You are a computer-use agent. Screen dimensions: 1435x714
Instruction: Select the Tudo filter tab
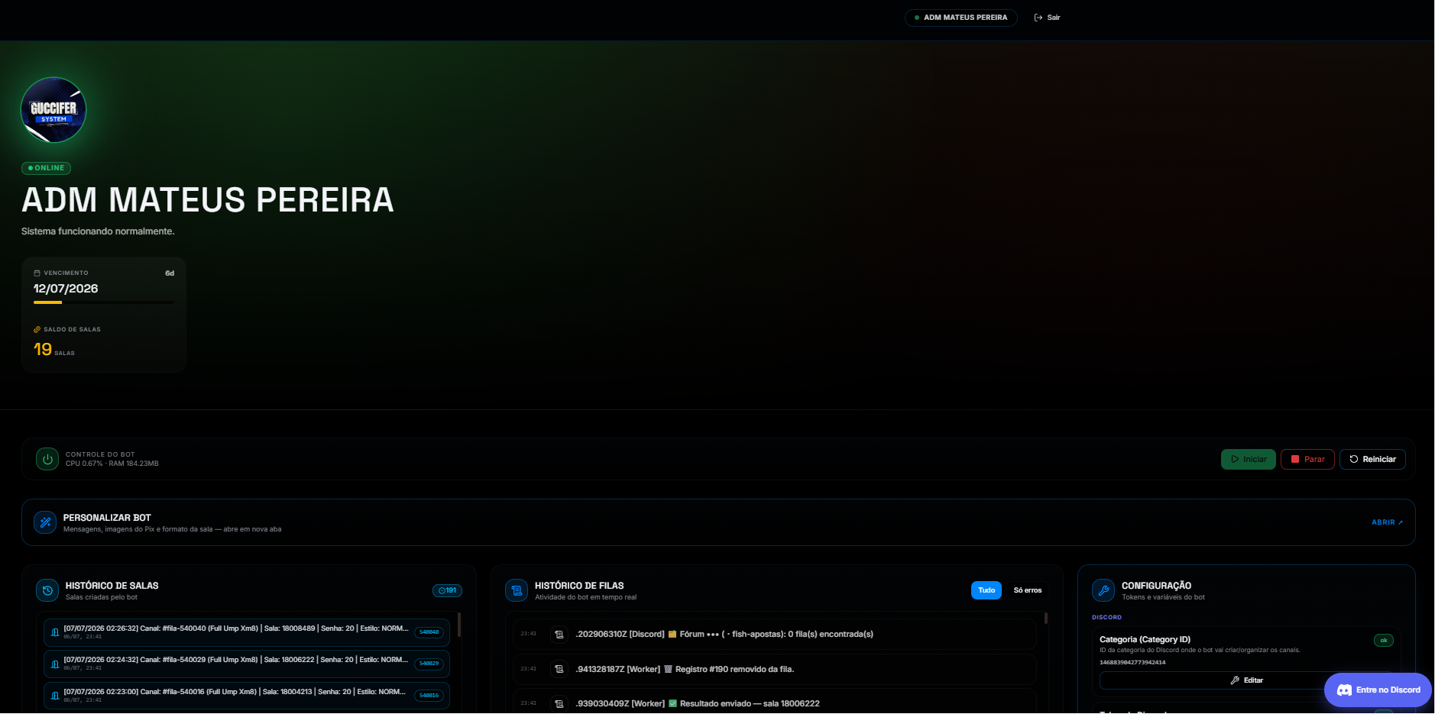tap(986, 590)
